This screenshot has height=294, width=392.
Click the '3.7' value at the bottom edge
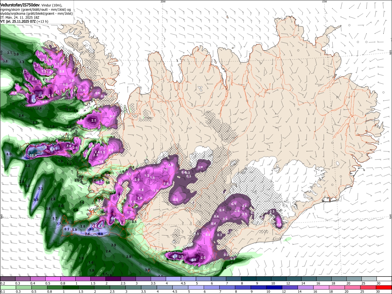(148, 270)
